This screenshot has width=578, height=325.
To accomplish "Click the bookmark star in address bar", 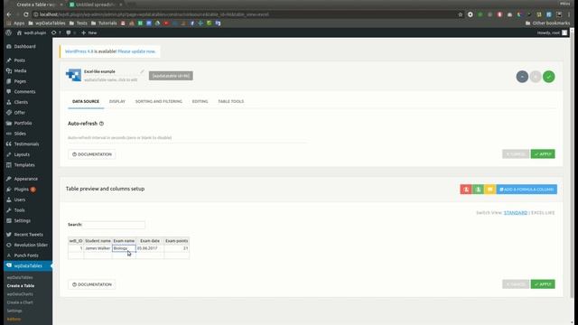I will [x=460, y=14].
